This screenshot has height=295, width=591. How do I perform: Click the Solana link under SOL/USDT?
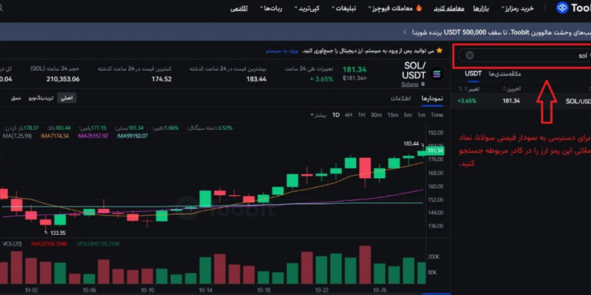pos(410,84)
